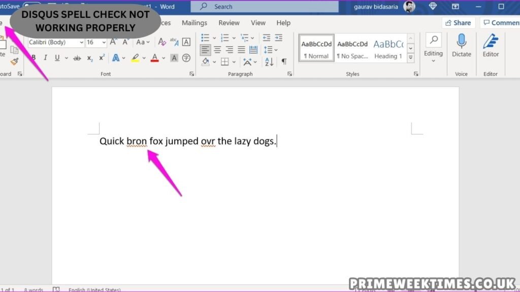Switch to the Review tab

tap(229, 23)
